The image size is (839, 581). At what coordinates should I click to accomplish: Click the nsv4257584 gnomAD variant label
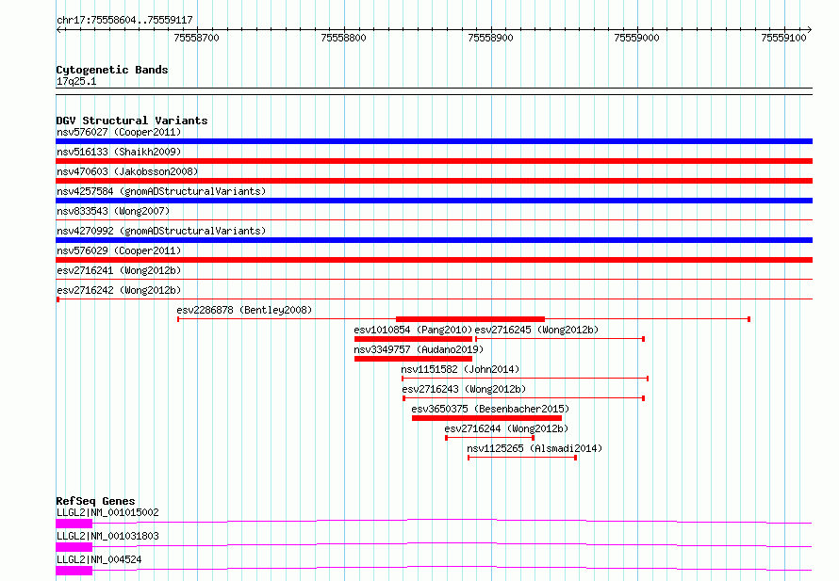(161, 191)
